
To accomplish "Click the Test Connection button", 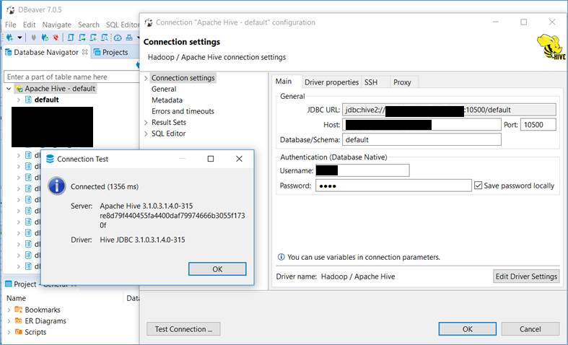I will click(x=183, y=329).
